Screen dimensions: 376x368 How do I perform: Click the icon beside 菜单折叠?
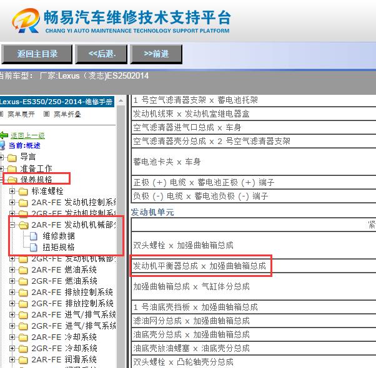click(x=46, y=114)
